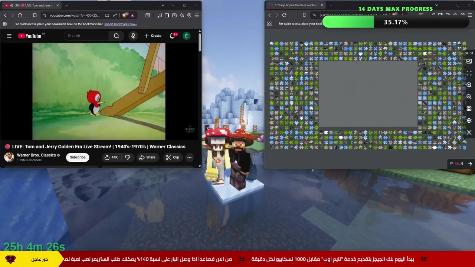Reload the puzzle page
The height and width of the screenshot is (267, 475).
point(284,15)
